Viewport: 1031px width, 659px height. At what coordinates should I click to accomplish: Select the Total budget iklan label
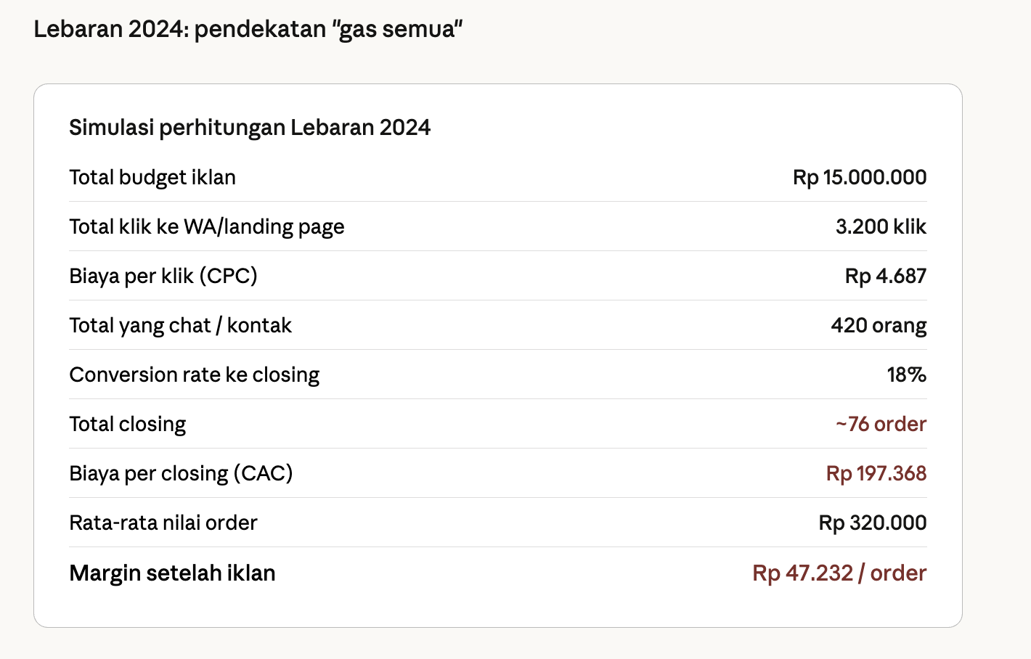click(152, 178)
